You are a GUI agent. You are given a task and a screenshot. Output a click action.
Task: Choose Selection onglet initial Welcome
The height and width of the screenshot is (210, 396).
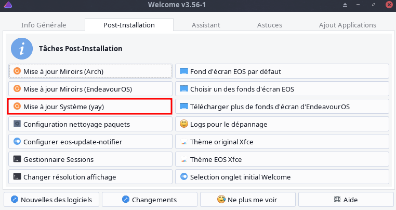[282, 177]
